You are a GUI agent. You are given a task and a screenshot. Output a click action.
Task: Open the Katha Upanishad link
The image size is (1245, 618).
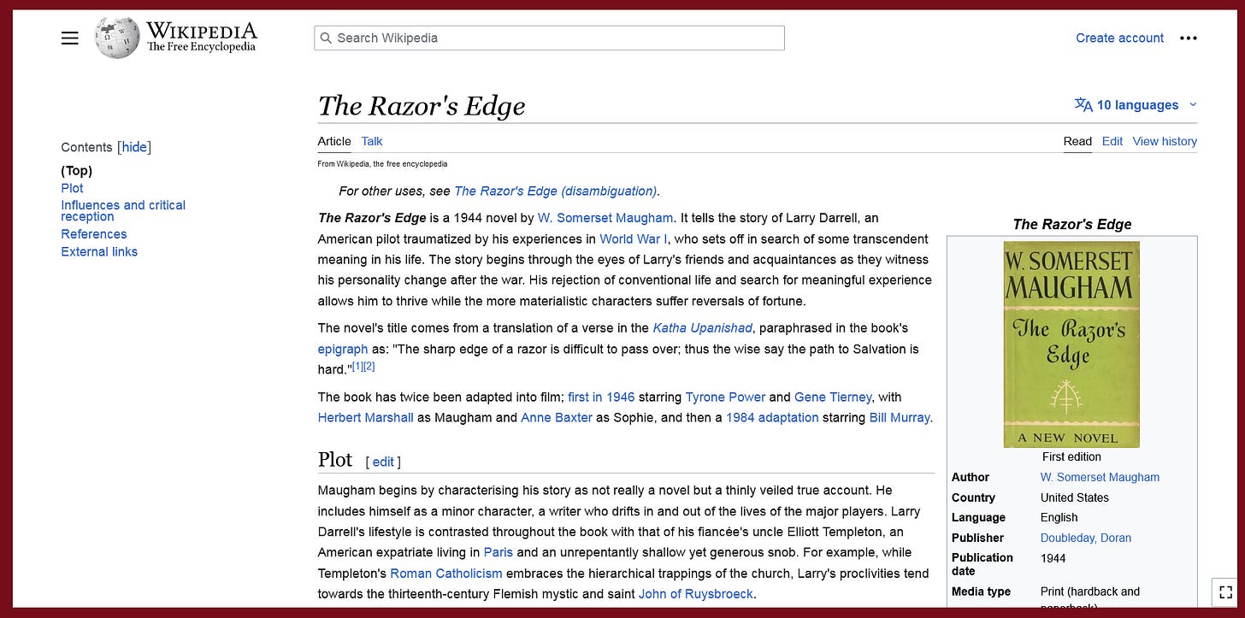[703, 327]
